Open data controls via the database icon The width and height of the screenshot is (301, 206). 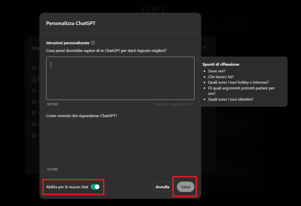[34, 102]
